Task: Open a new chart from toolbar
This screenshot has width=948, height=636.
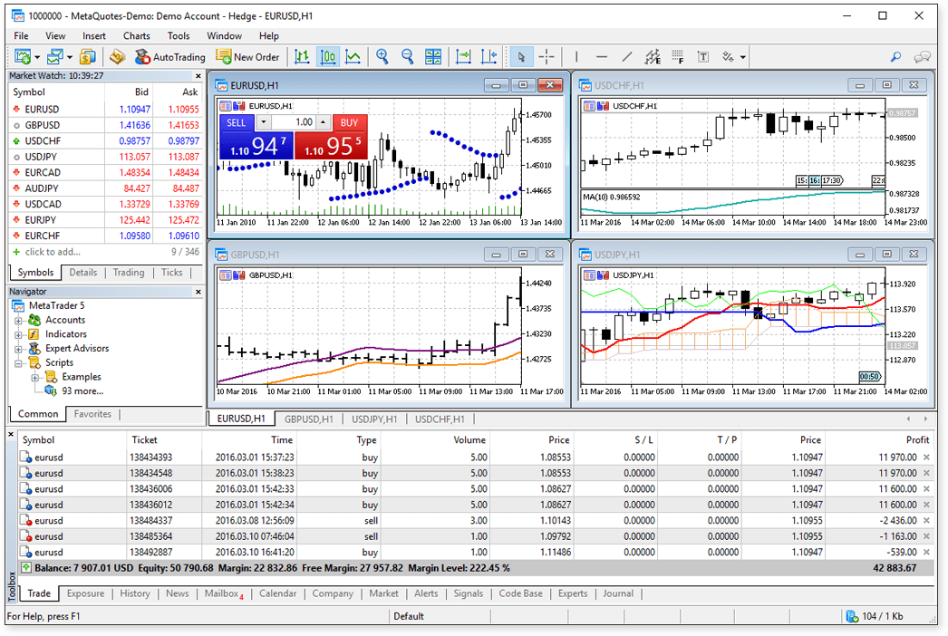Action: pos(23,57)
